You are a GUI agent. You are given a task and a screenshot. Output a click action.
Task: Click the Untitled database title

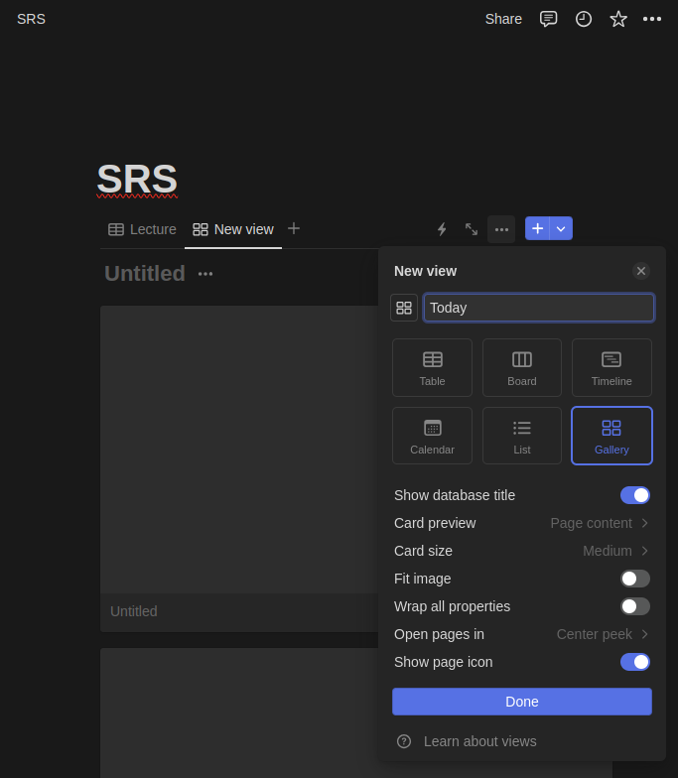[x=145, y=274]
